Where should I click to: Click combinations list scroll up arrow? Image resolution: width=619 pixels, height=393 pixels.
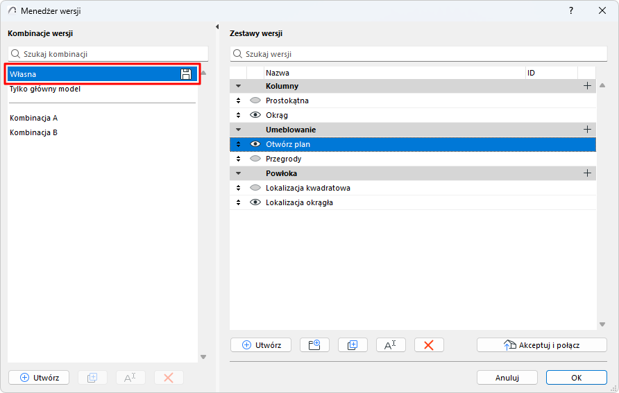click(x=204, y=73)
